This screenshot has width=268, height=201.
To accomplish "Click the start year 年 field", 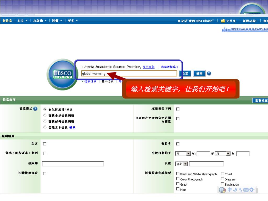I will pyautogui.click(x=203, y=154).
